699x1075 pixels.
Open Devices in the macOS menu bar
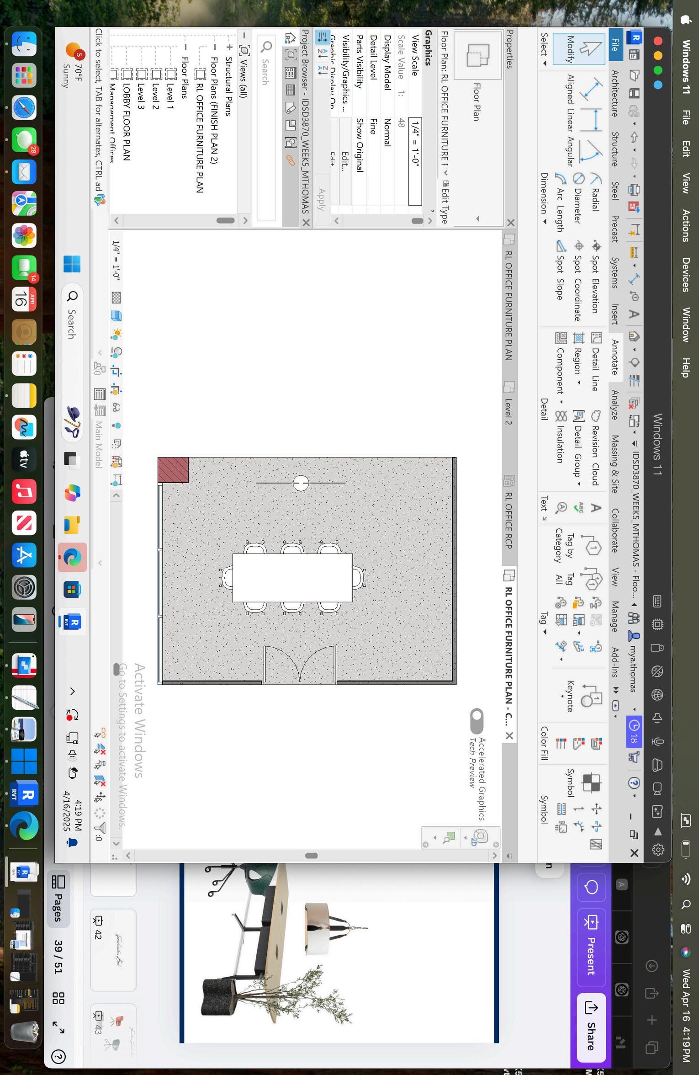(685, 275)
